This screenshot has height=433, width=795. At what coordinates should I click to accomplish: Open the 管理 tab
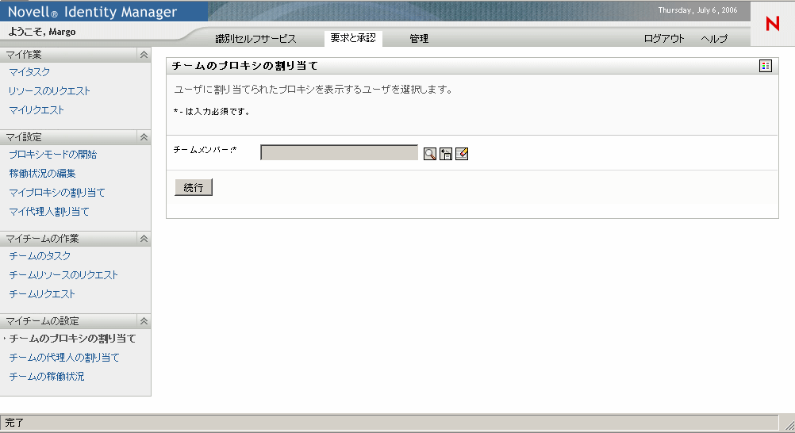pos(419,39)
